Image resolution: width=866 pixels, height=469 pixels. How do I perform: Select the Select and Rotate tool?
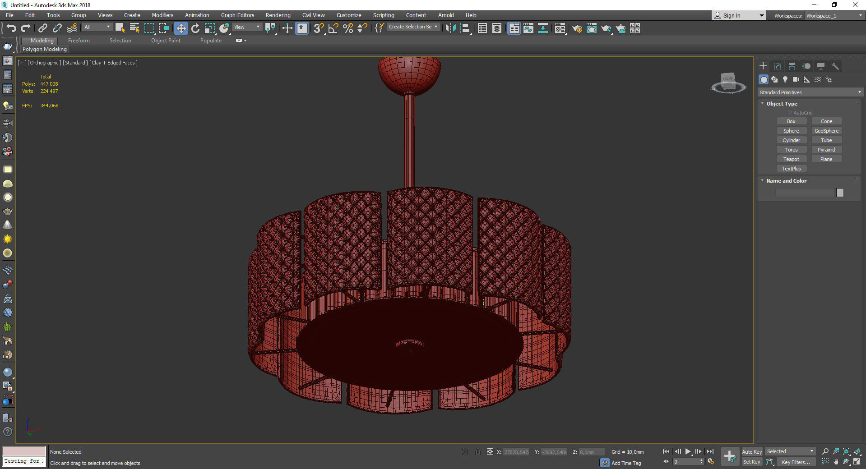click(195, 28)
